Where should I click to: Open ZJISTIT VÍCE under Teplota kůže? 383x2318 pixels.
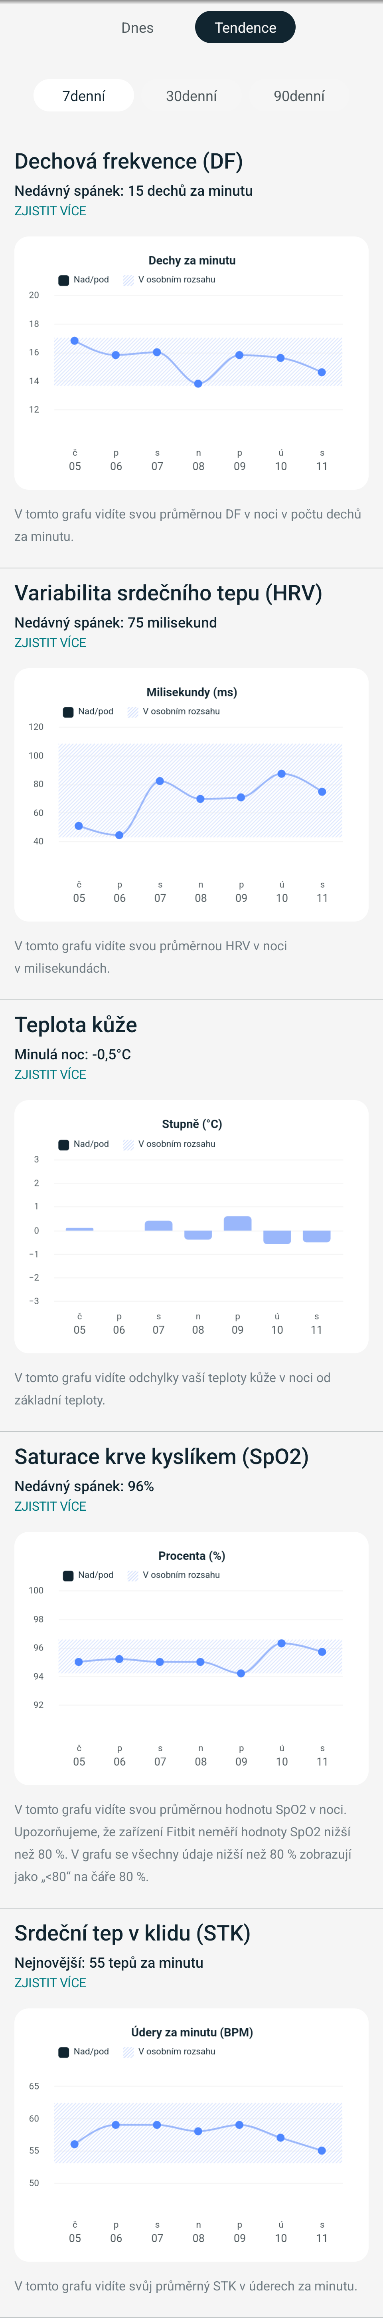click(x=50, y=1075)
